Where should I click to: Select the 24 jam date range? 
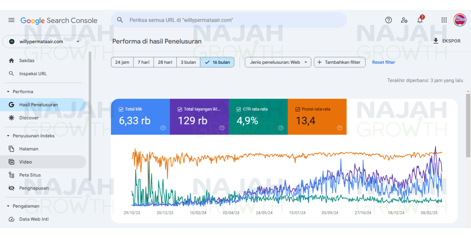(122, 62)
